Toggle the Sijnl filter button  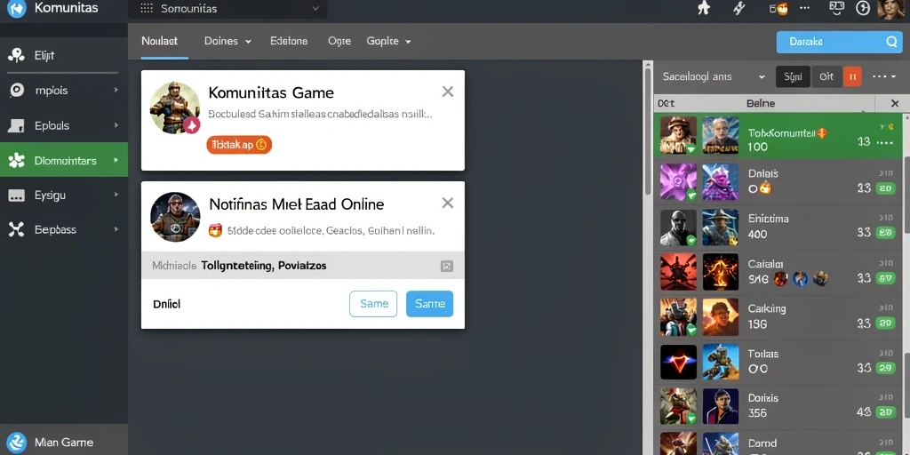(793, 76)
